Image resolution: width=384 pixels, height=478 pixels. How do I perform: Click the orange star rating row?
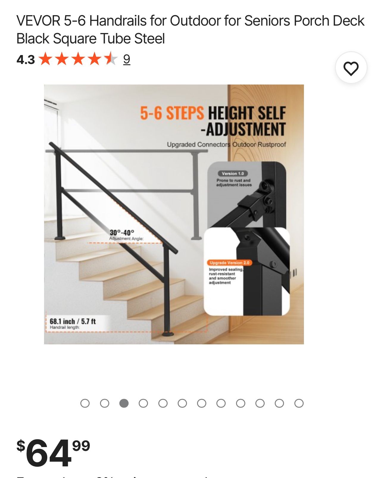[x=78, y=59]
